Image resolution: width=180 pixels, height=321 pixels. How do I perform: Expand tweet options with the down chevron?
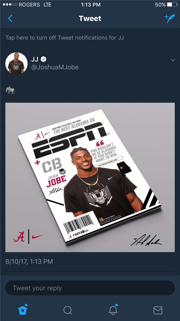[173, 60]
